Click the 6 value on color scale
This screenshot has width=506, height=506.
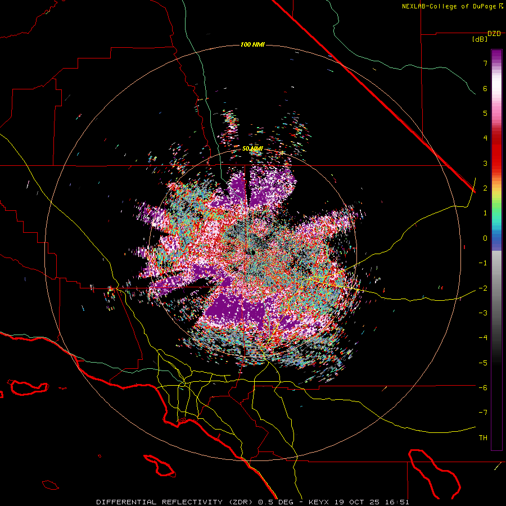tap(485, 88)
